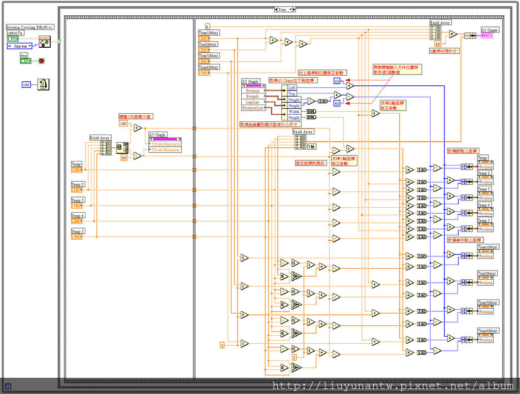The height and width of the screenshot is (394, 520).
Task: Click the loop iteration terminal in bottom-left corner
Action: coord(8,386)
